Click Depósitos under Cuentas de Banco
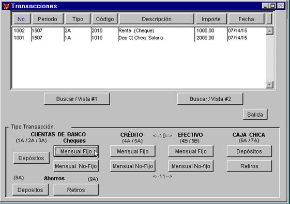Viewport: 290px width, 204px height. (x=31, y=158)
